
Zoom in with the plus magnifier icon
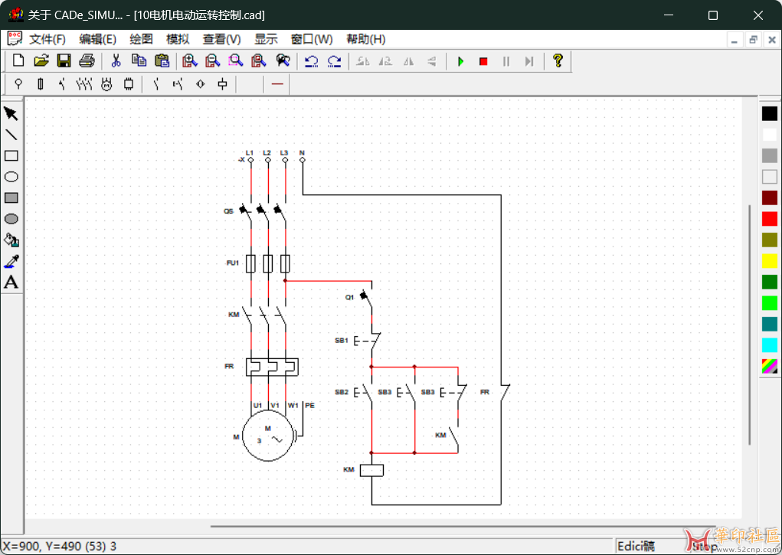[x=189, y=60]
